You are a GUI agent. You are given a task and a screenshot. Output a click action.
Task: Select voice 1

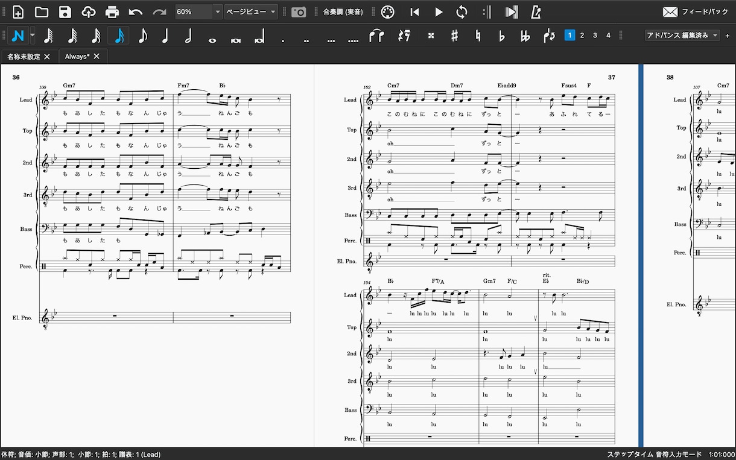pos(569,36)
